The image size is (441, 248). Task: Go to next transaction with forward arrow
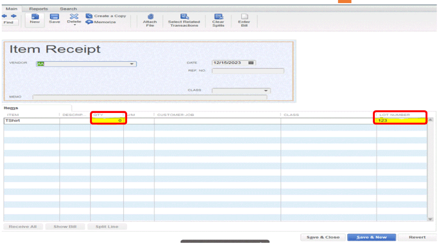[14, 16]
